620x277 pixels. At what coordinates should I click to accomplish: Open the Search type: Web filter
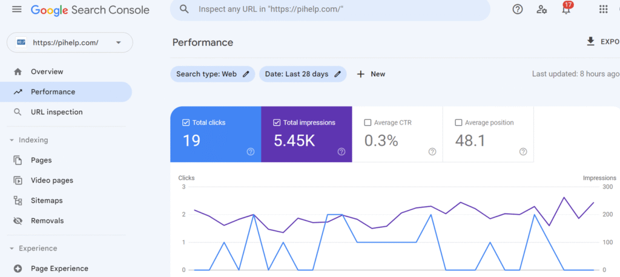[213, 74]
